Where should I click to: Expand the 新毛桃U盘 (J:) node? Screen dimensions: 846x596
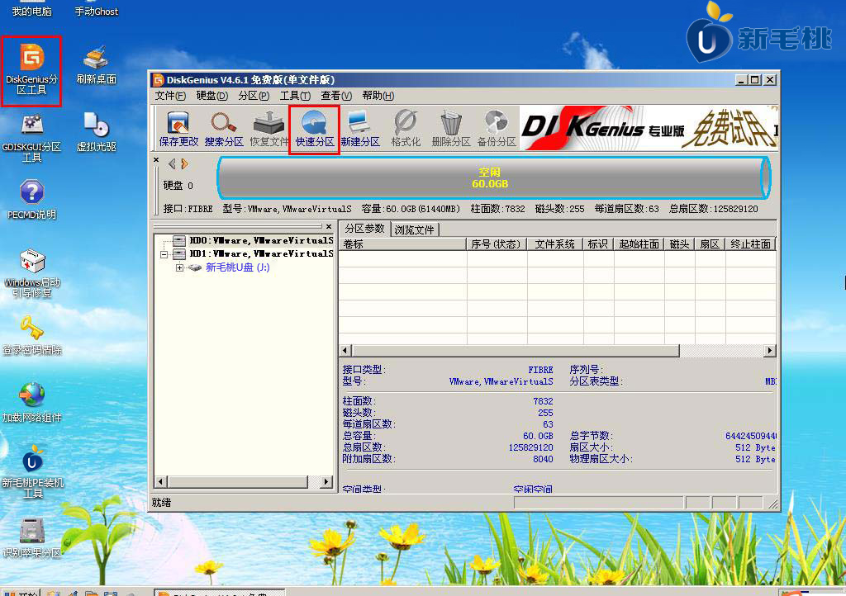tap(179, 267)
